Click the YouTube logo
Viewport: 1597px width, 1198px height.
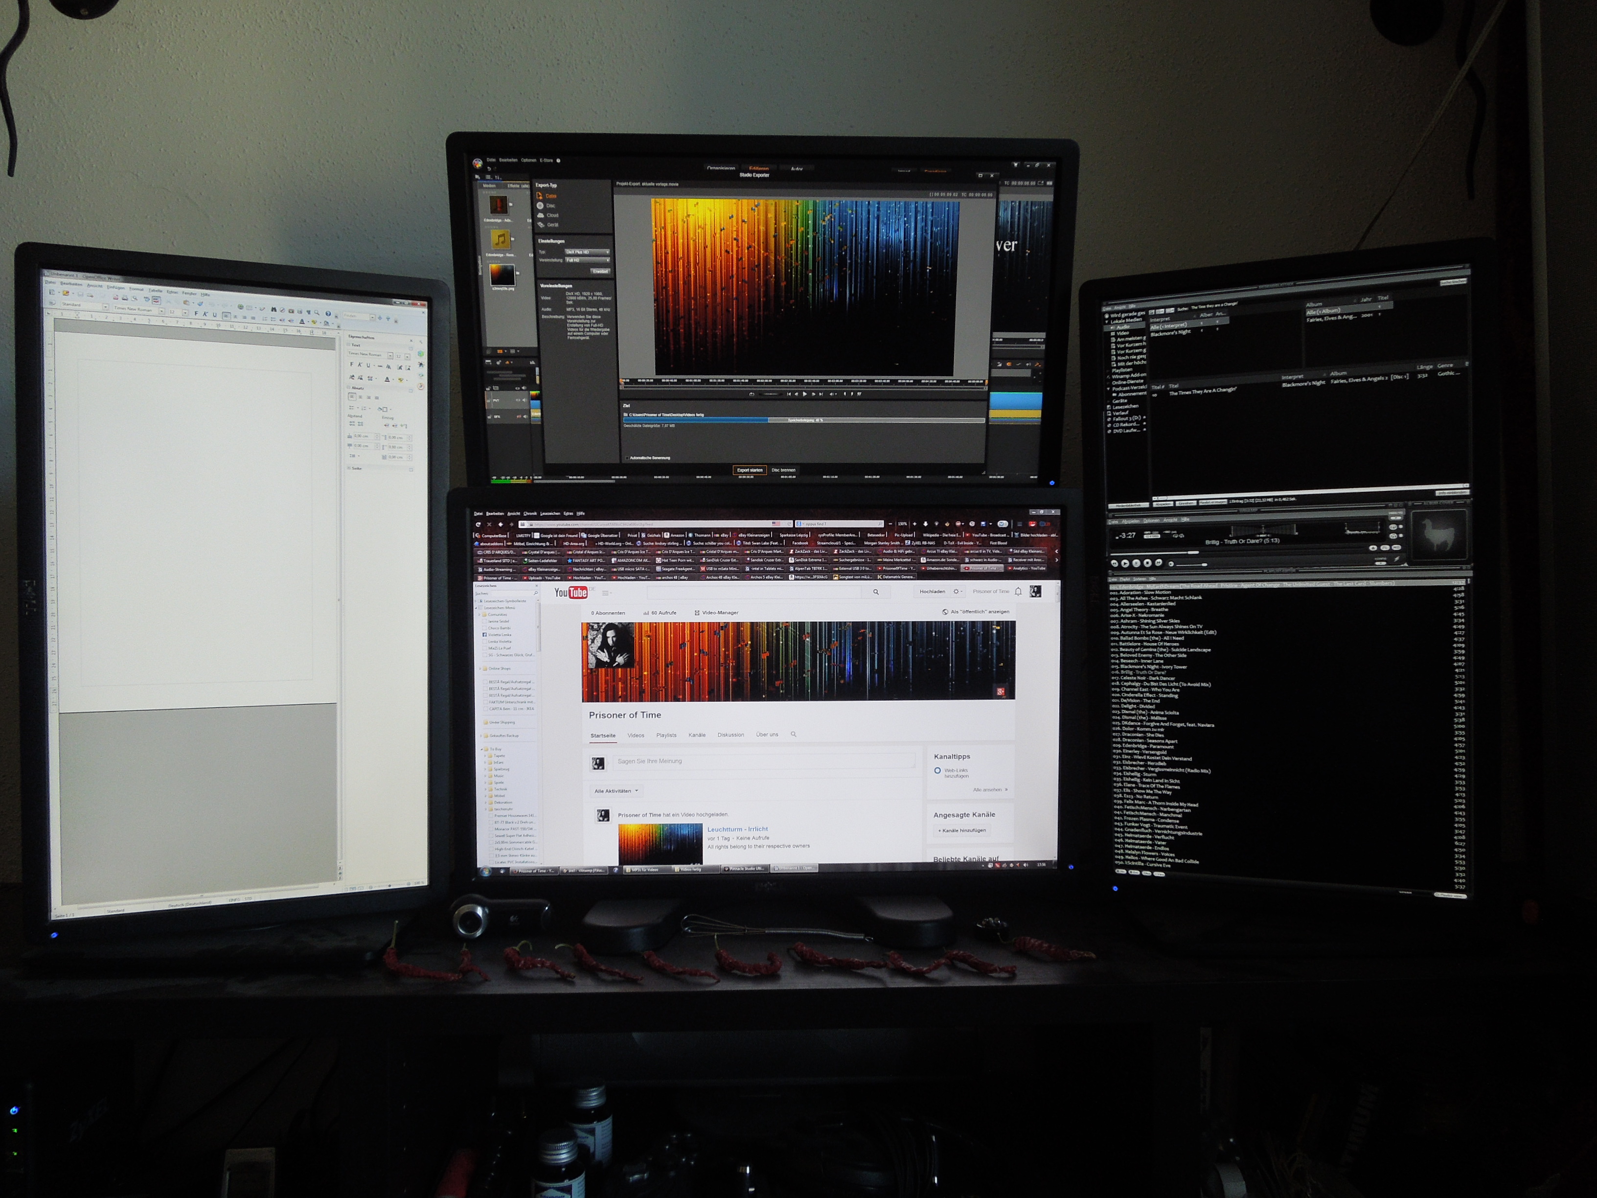pyautogui.click(x=570, y=593)
